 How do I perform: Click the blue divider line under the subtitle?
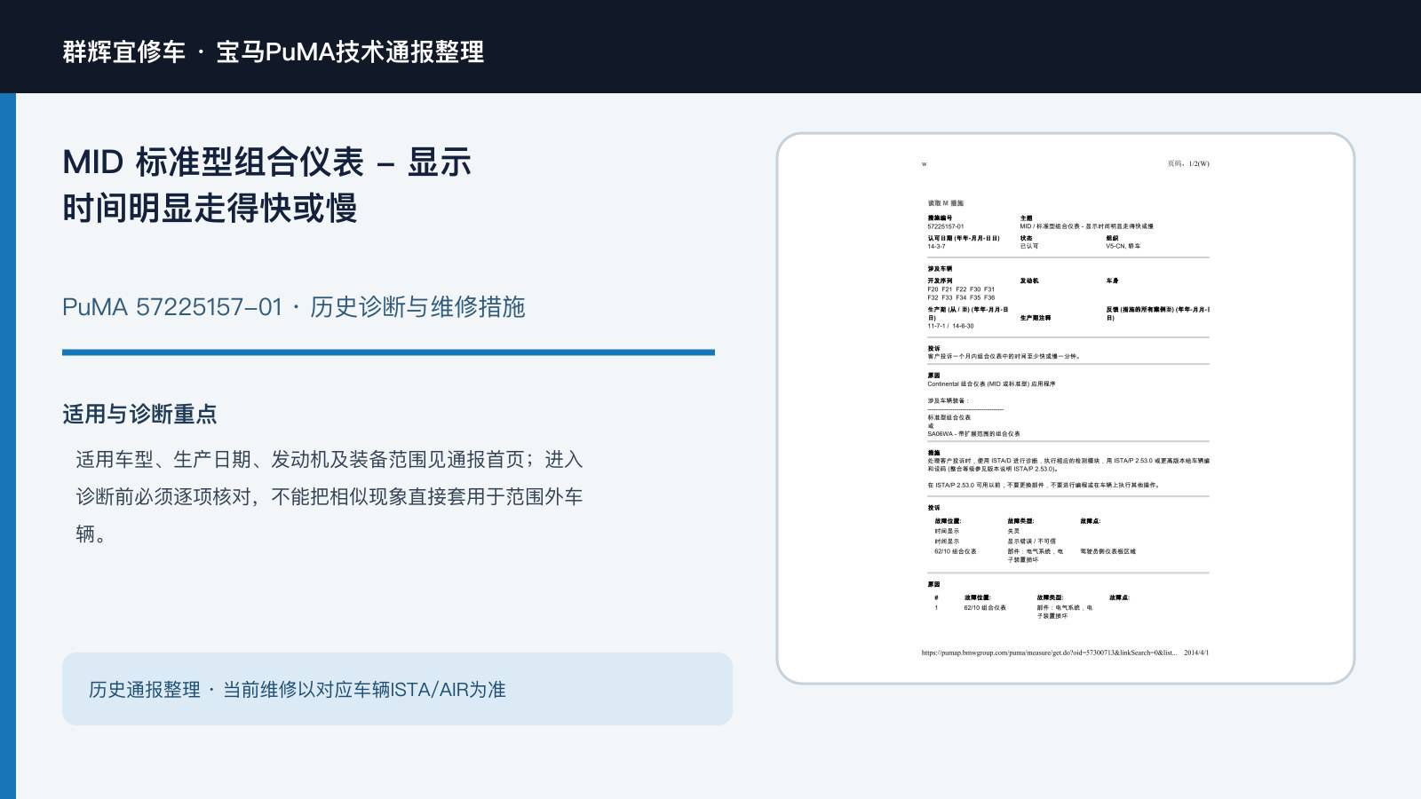(388, 352)
